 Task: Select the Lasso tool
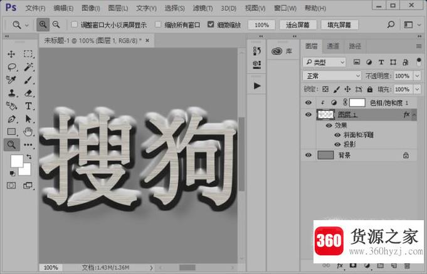point(12,67)
